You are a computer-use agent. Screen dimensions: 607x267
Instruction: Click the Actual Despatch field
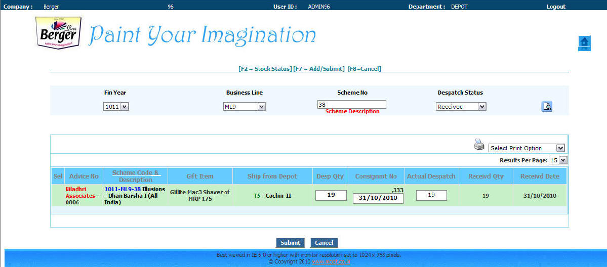click(x=431, y=195)
